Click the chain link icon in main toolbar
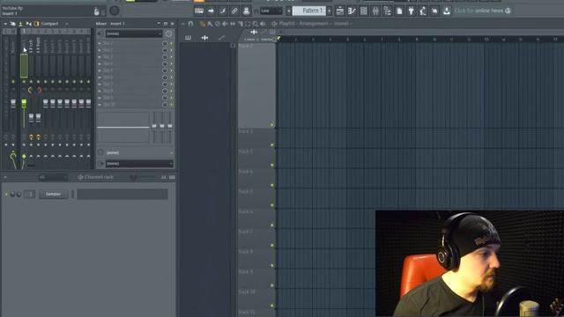 click(x=234, y=11)
